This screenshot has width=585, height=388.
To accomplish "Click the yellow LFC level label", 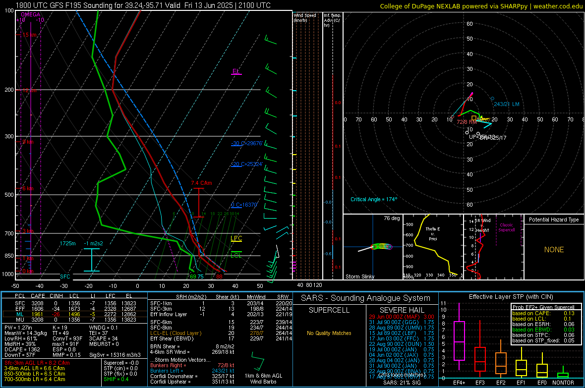I will pyautogui.click(x=236, y=238).
